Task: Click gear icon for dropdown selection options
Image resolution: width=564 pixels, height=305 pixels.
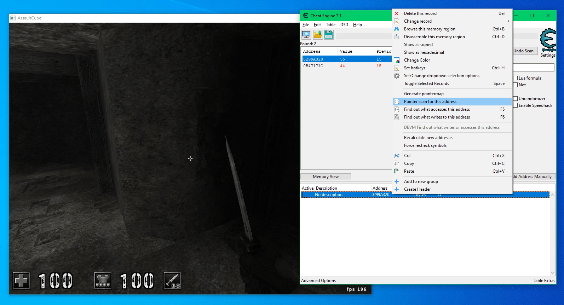Action: click(397, 76)
